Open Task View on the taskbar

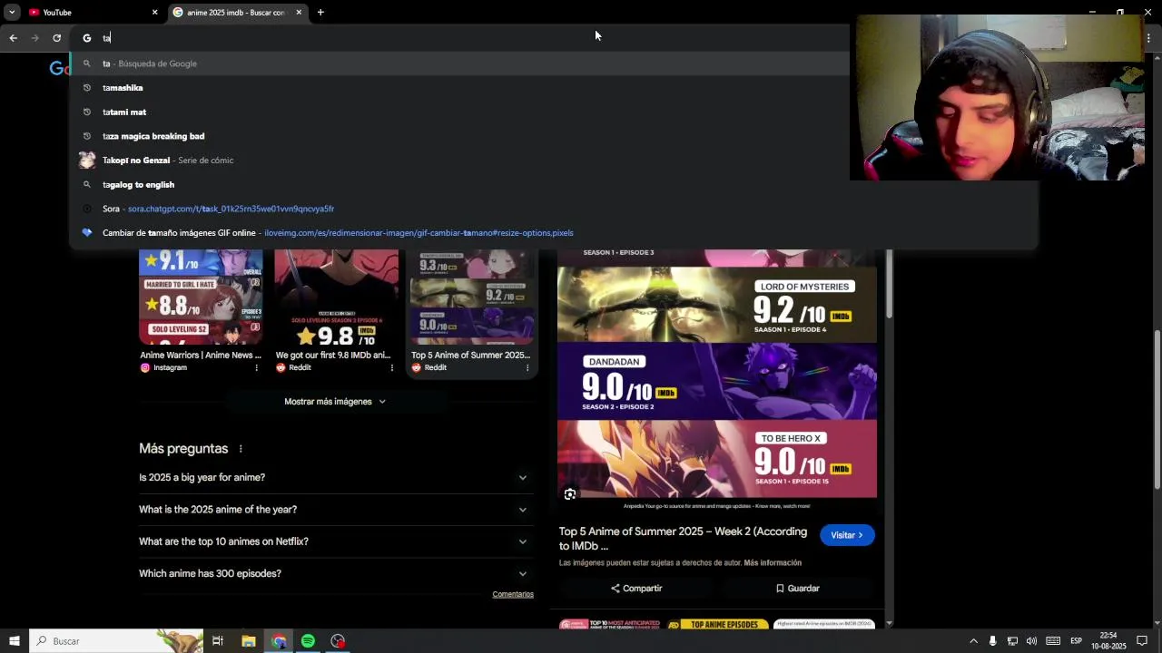[218, 641]
